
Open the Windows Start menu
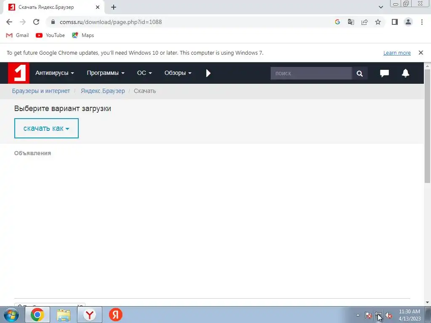coord(11,315)
